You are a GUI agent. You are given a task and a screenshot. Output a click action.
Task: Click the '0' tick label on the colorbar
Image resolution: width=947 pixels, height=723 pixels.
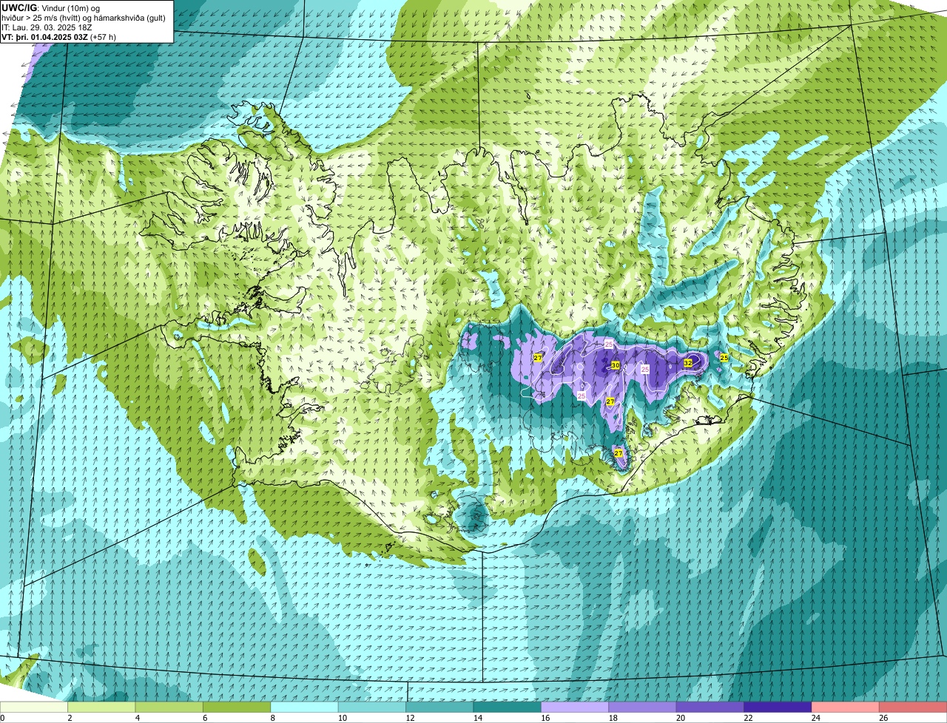click(2, 718)
